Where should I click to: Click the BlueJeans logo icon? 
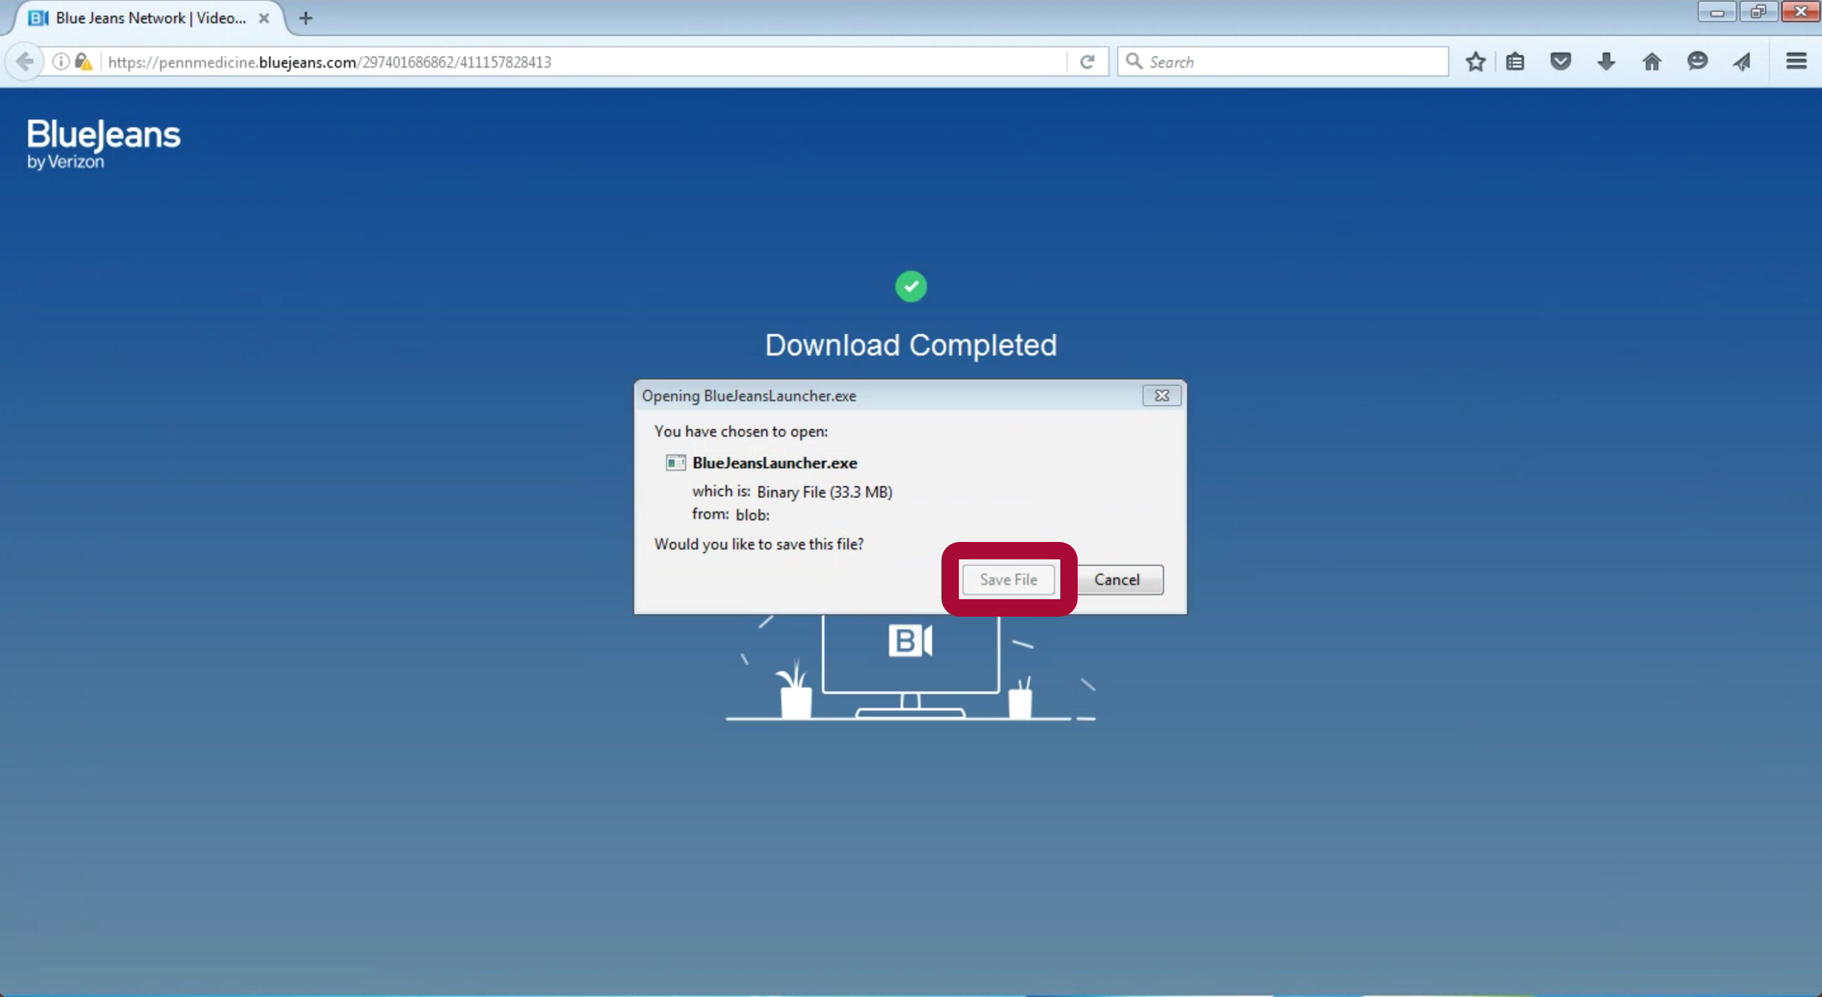point(104,143)
